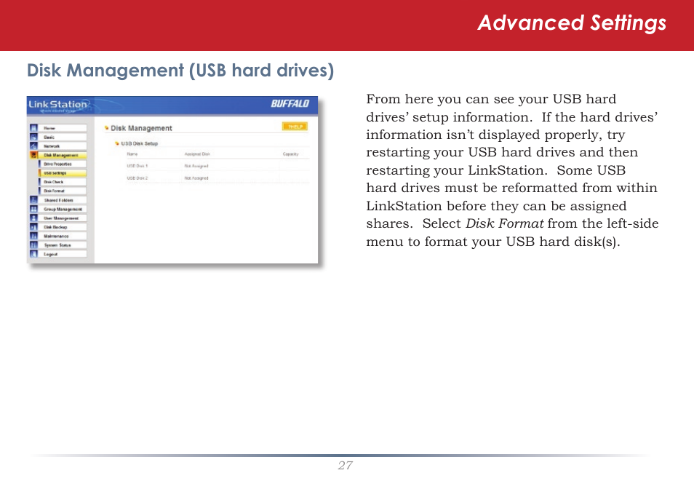This screenshot has height=481, width=694.
Task: Click the USB Disk 1 name cell
Action: pos(137,166)
